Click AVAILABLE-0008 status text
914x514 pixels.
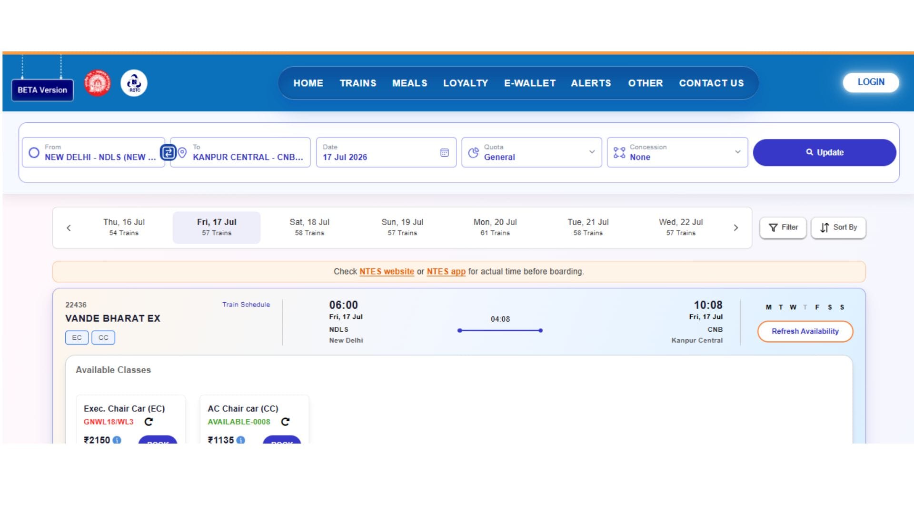(239, 422)
